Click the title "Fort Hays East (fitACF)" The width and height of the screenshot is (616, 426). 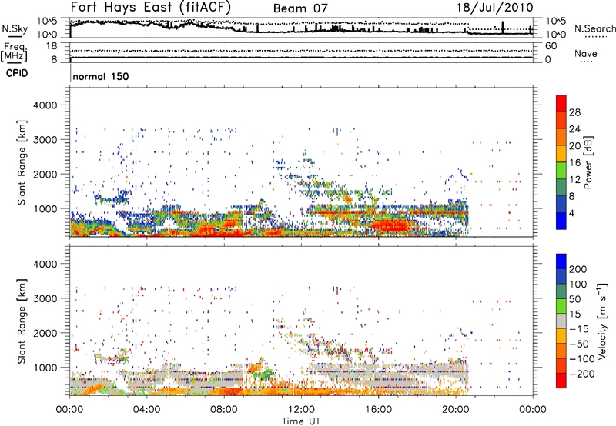150,8
